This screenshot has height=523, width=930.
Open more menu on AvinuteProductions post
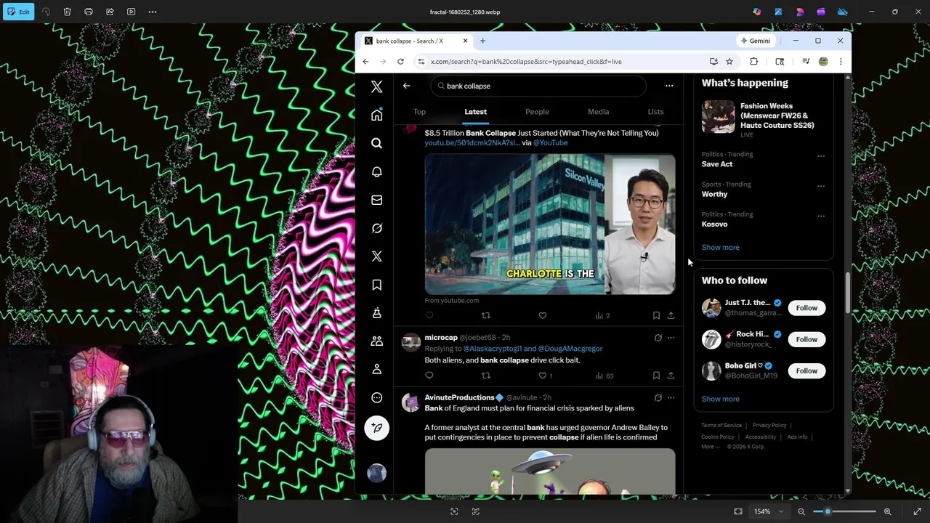point(671,397)
